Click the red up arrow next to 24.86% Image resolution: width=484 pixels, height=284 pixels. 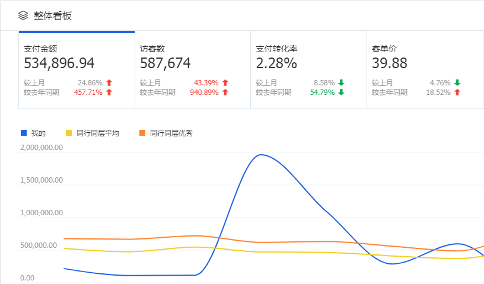point(109,83)
